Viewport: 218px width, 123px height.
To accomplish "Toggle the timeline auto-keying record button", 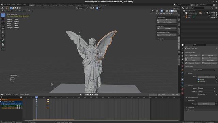I will click(81, 95).
